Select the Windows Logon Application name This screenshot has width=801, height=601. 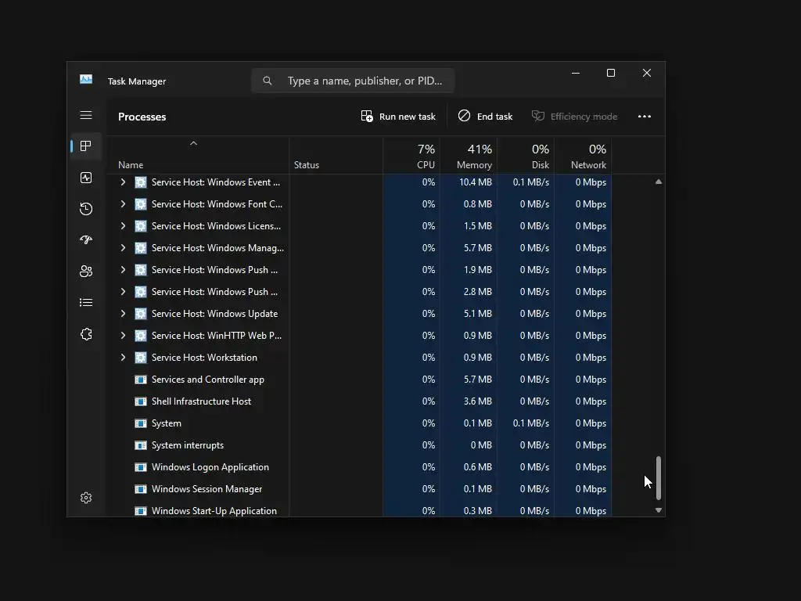210,467
